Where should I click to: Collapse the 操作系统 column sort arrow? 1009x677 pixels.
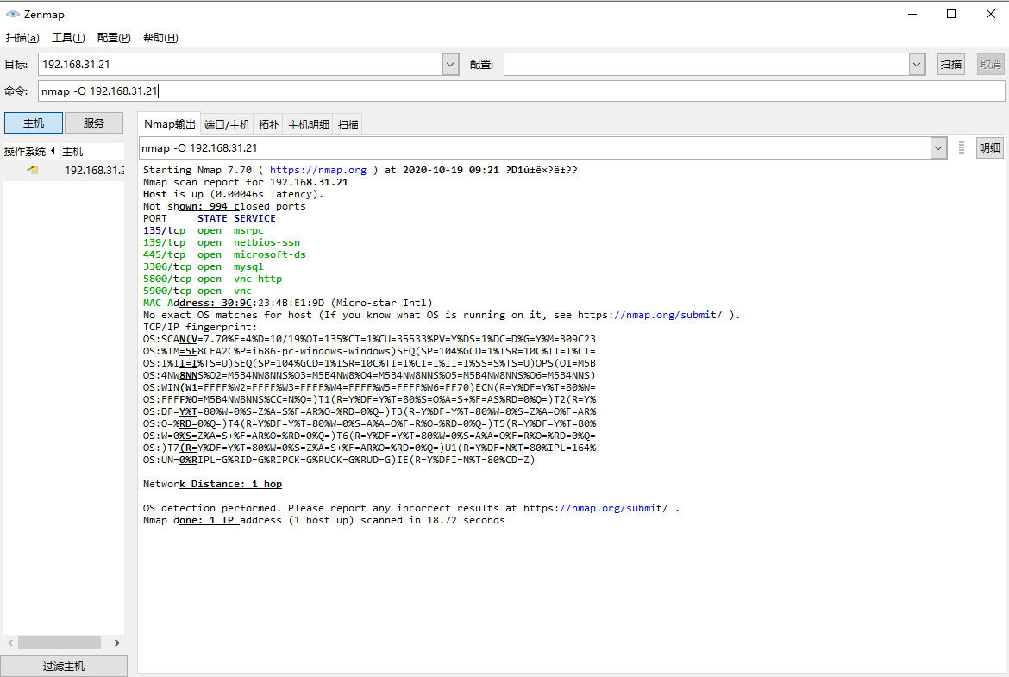point(53,151)
